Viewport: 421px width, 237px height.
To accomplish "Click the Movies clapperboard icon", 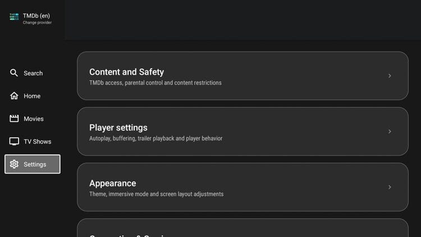I will pyautogui.click(x=14, y=118).
